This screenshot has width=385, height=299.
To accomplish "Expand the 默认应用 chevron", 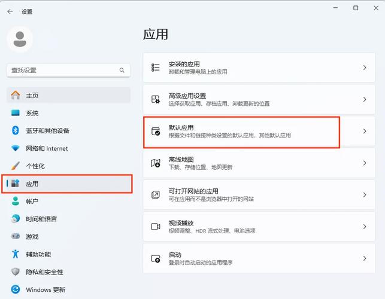I will [365, 131].
